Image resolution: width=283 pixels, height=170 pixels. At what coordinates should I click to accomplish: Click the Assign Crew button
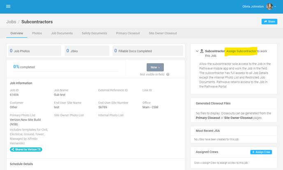pos(261,152)
